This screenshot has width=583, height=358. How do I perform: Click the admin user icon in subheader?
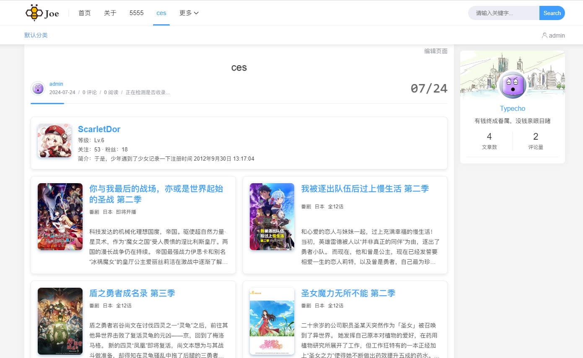pos(544,36)
